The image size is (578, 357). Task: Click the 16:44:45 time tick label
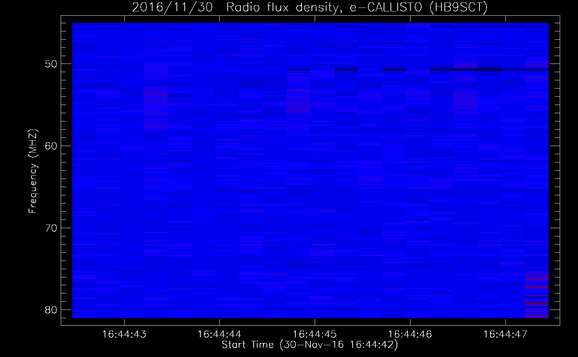(x=315, y=335)
